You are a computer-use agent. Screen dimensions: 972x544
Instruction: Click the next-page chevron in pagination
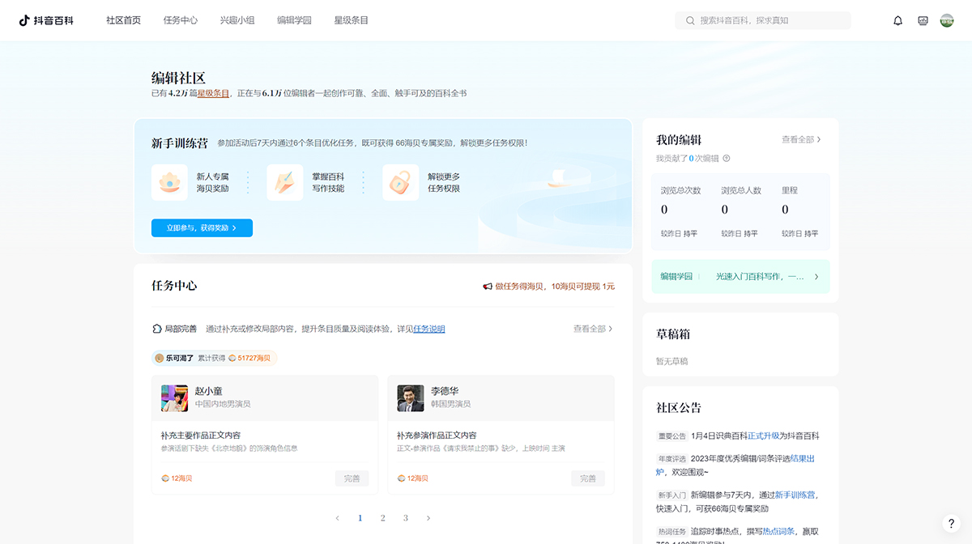click(428, 518)
